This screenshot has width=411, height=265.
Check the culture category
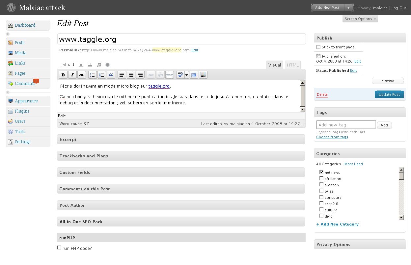321,209
